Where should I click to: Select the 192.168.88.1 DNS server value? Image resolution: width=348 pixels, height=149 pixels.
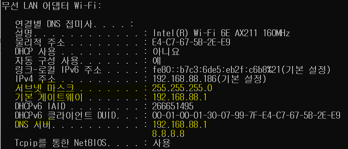click(180, 125)
